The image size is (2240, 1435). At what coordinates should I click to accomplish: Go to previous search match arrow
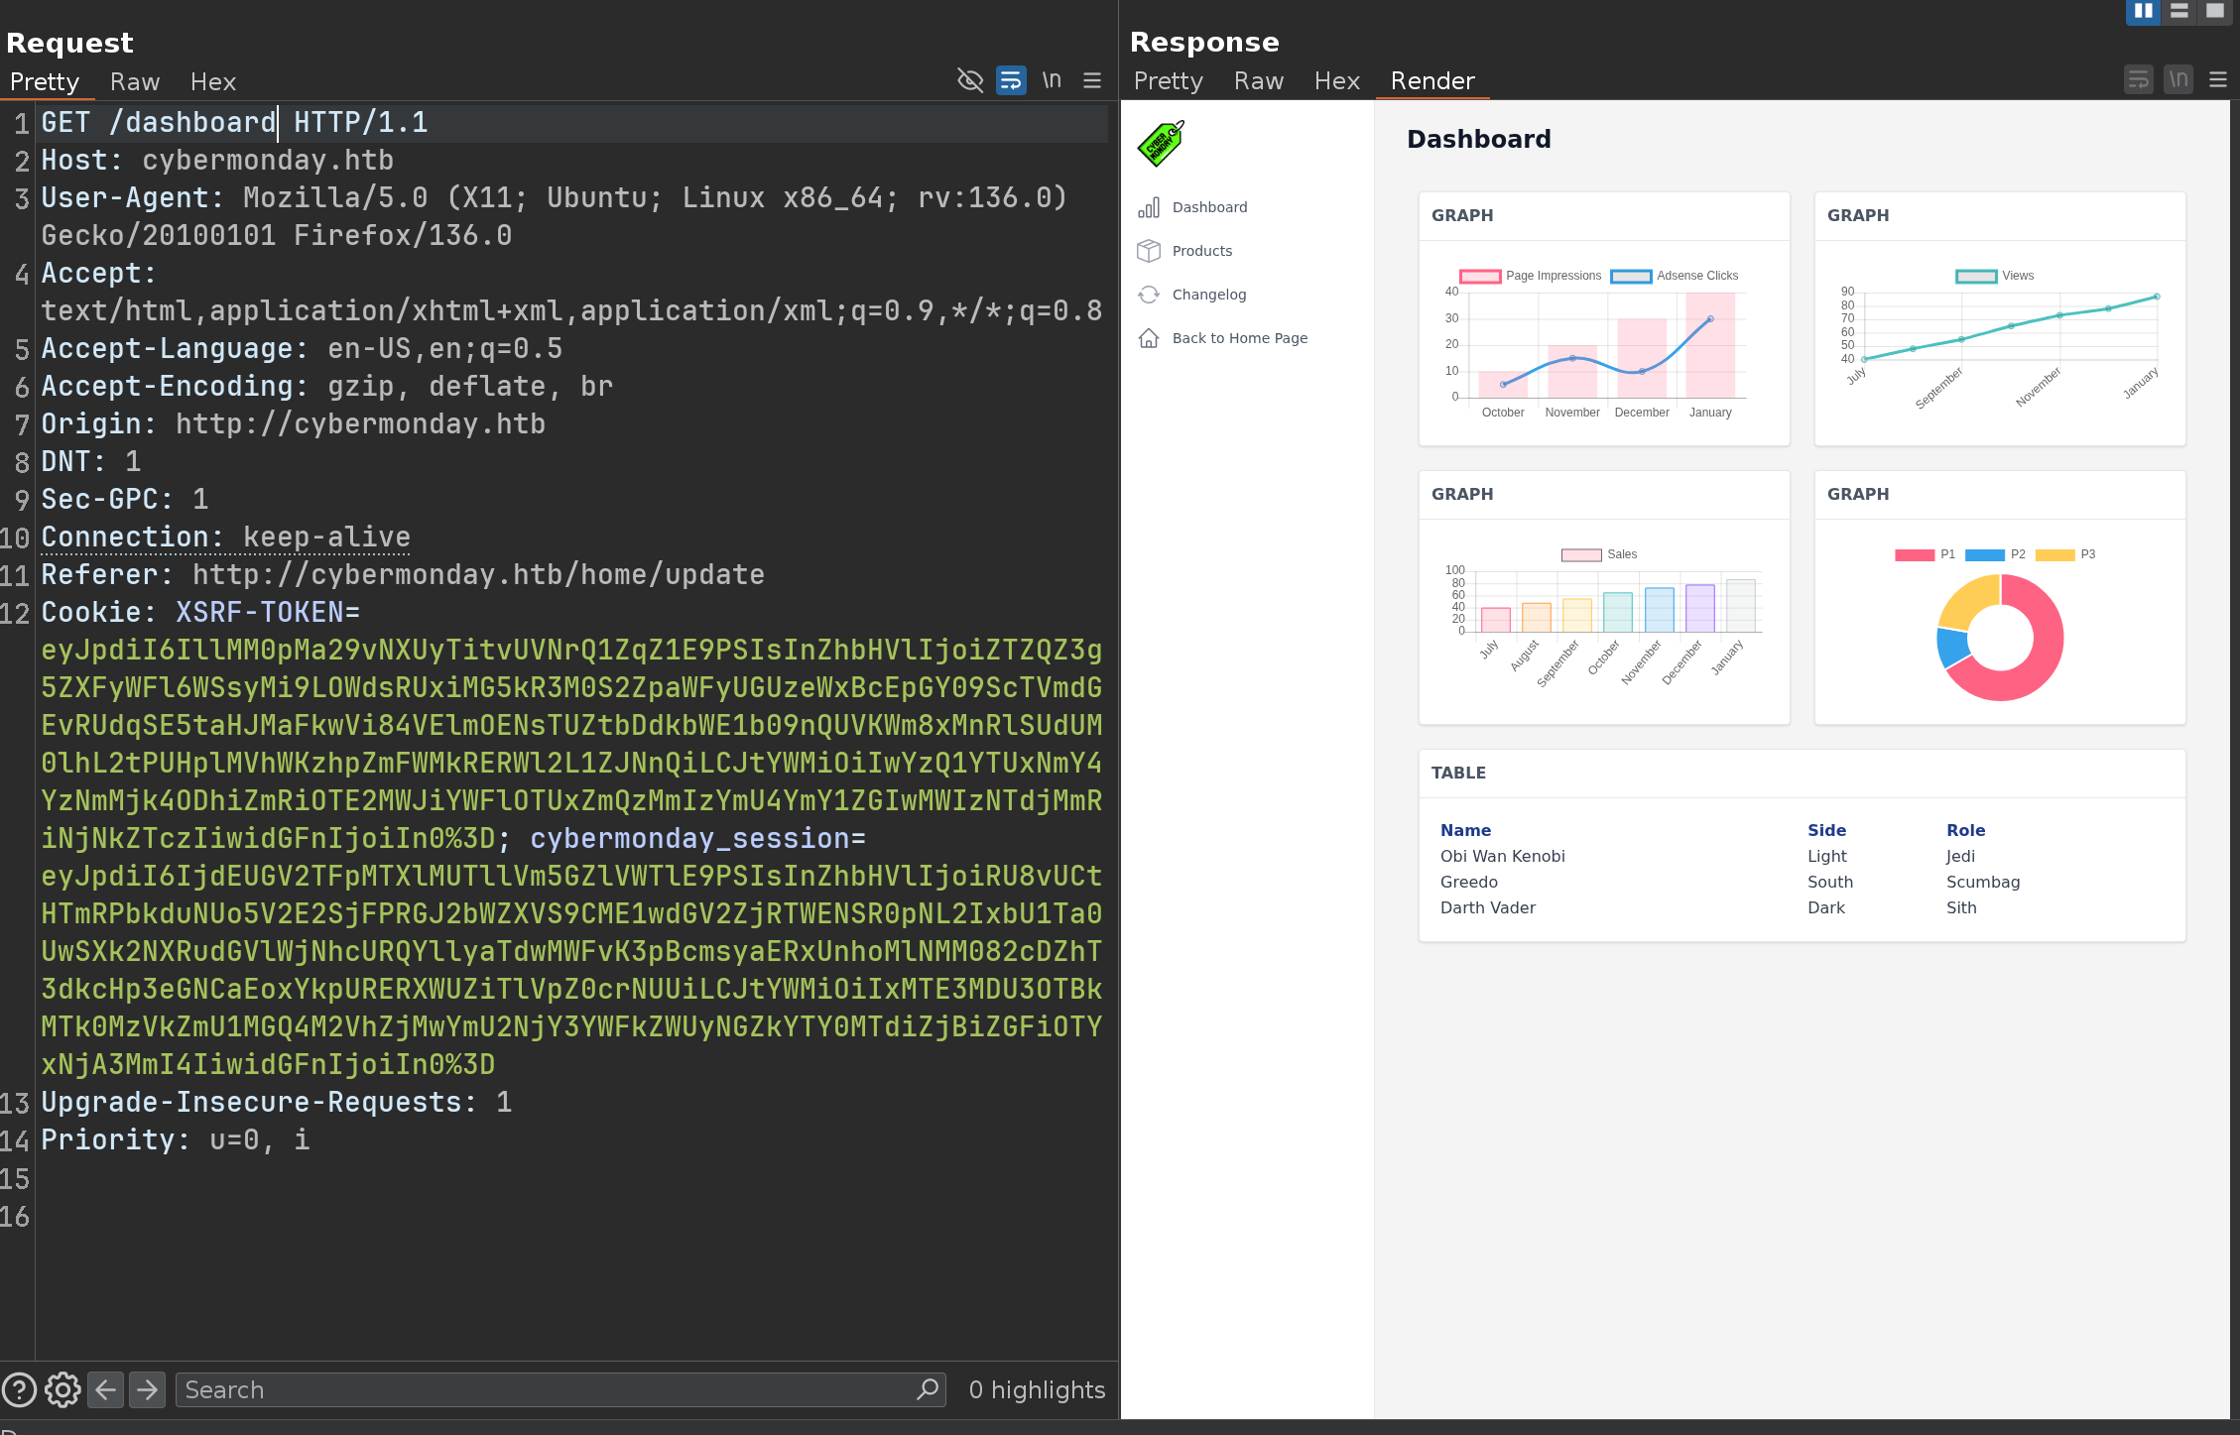[105, 1389]
